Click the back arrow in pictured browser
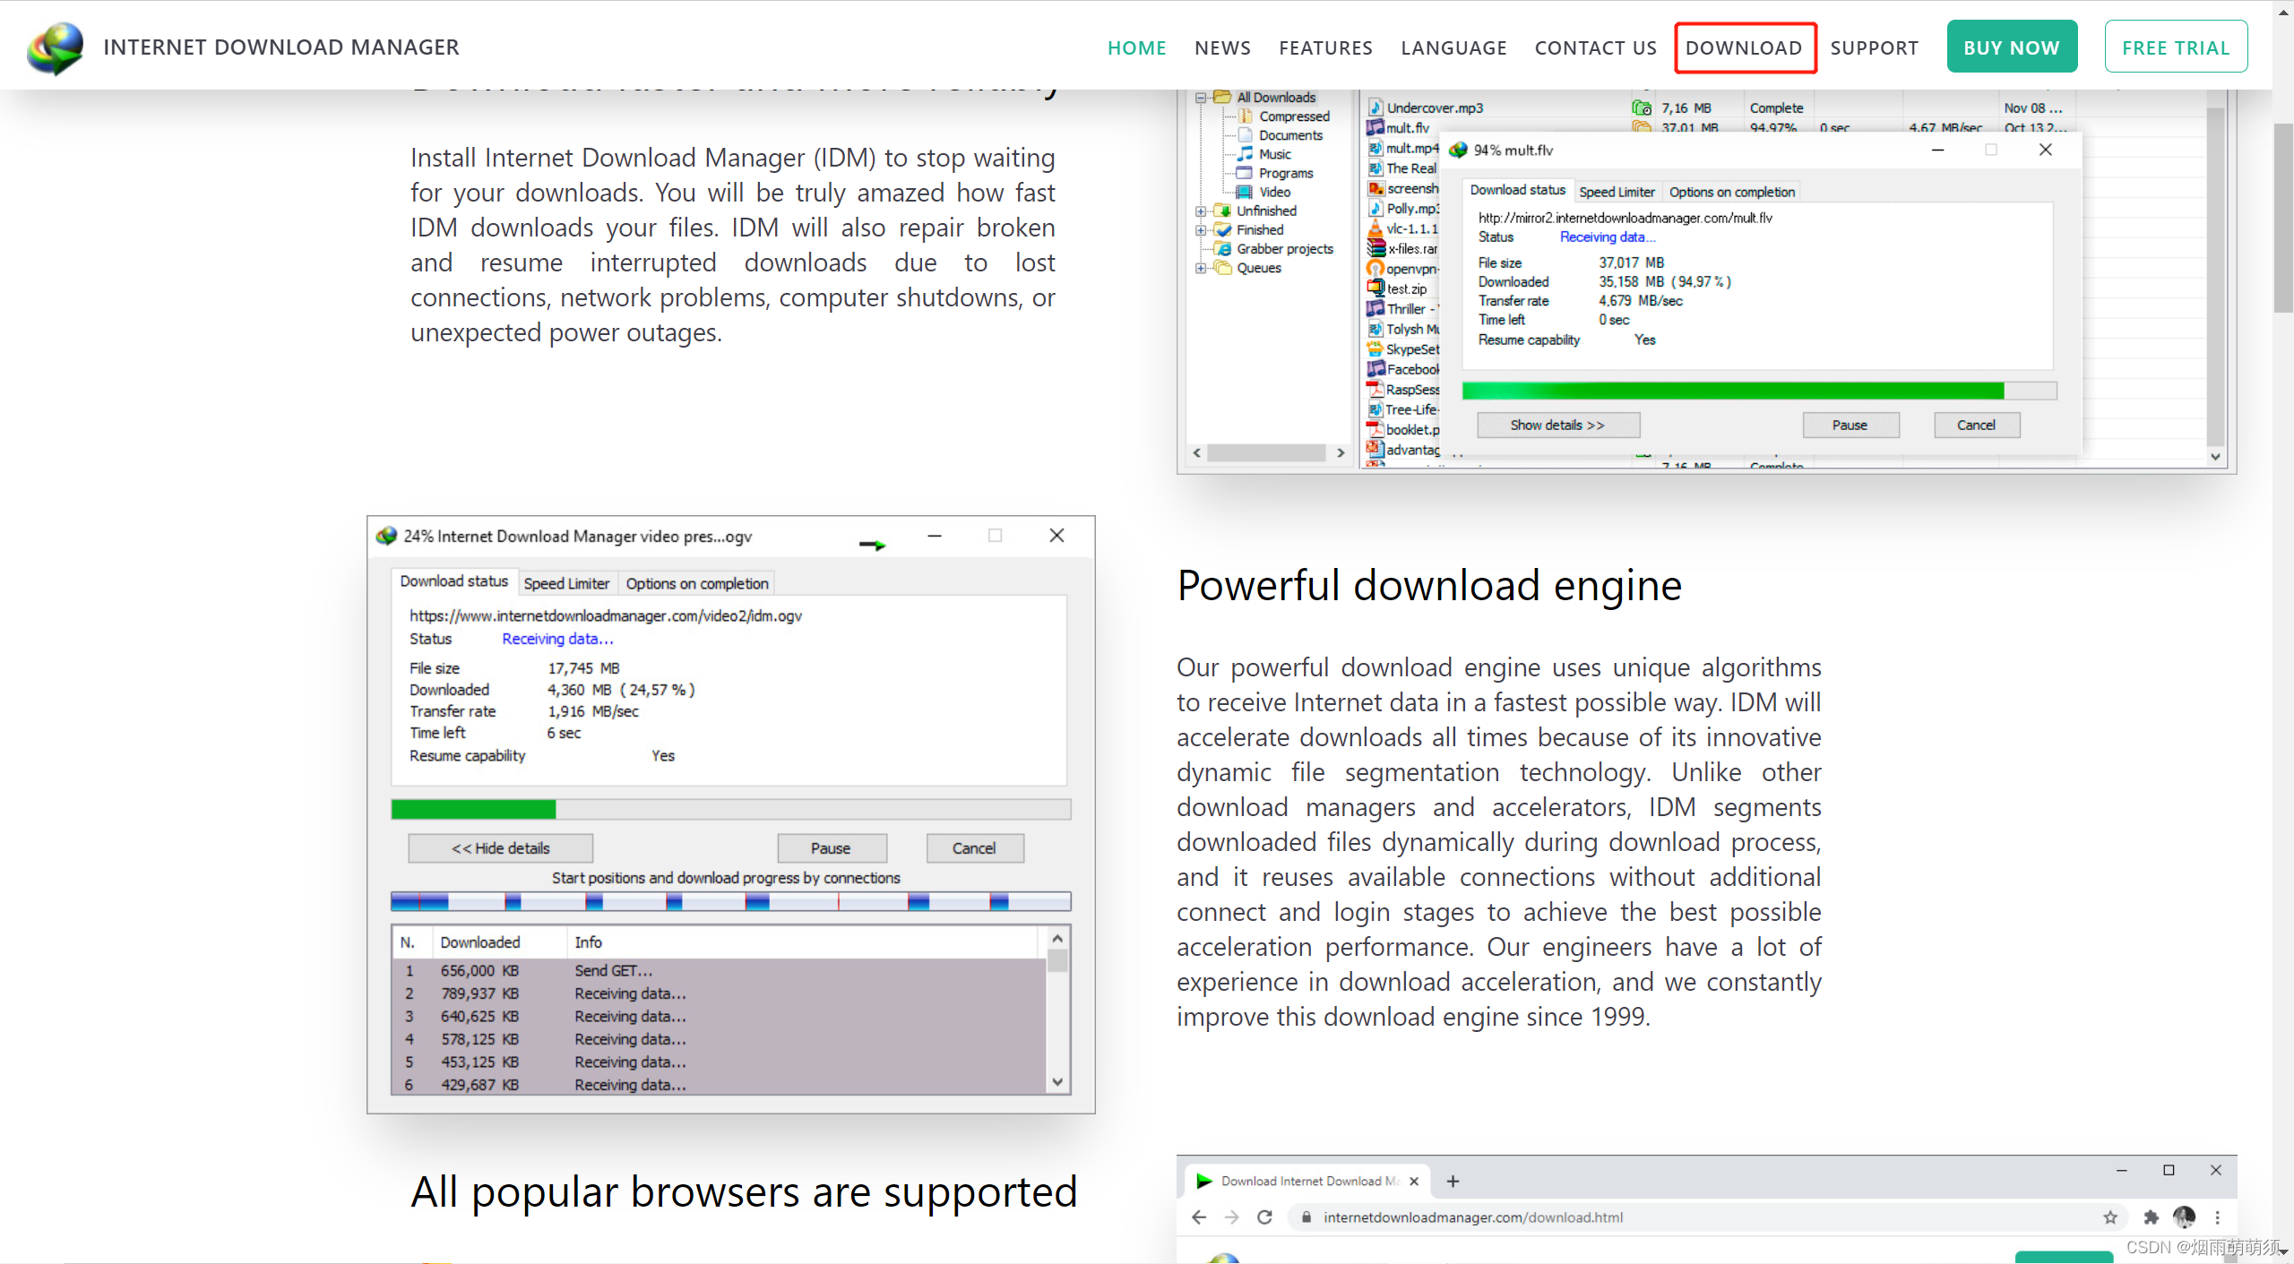The height and width of the screenshot is (1264, 2294). [1199, 1217]
